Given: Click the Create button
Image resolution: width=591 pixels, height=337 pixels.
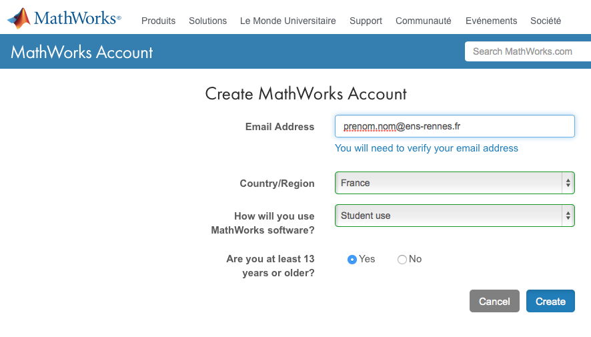Looking at the screenshot, I should [550, 302].
